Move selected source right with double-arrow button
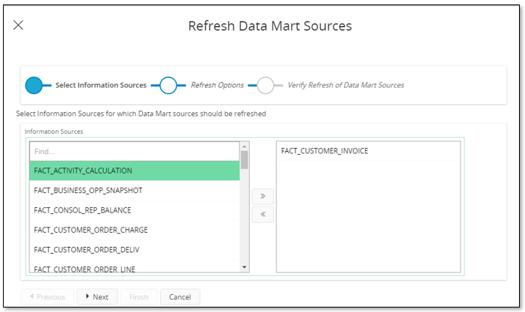Viewport: 525px width, 312px height. [262, 197]
